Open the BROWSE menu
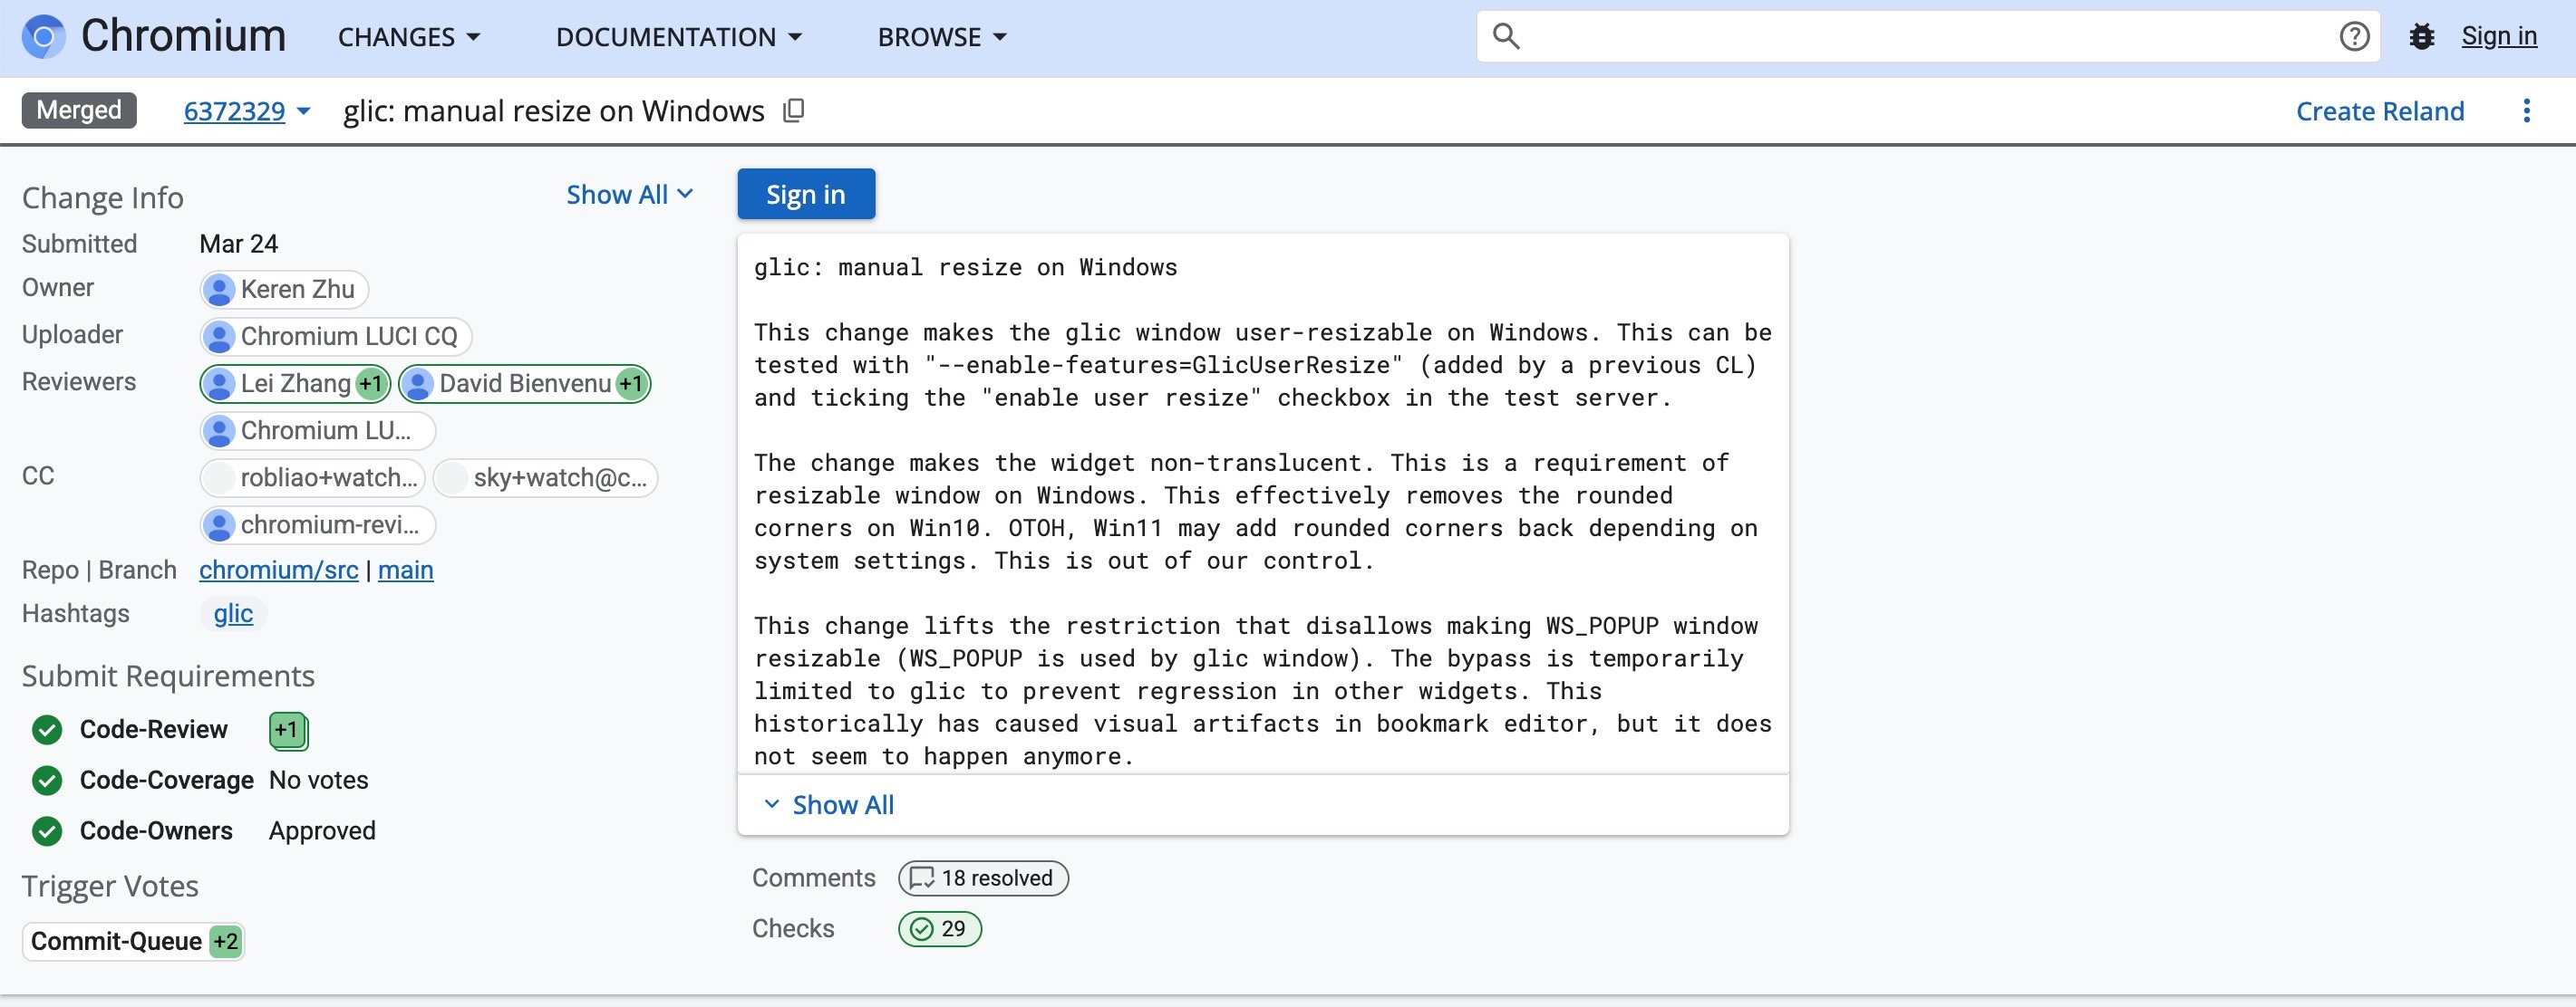2576x1007 pixels. [x=942, y=37]
